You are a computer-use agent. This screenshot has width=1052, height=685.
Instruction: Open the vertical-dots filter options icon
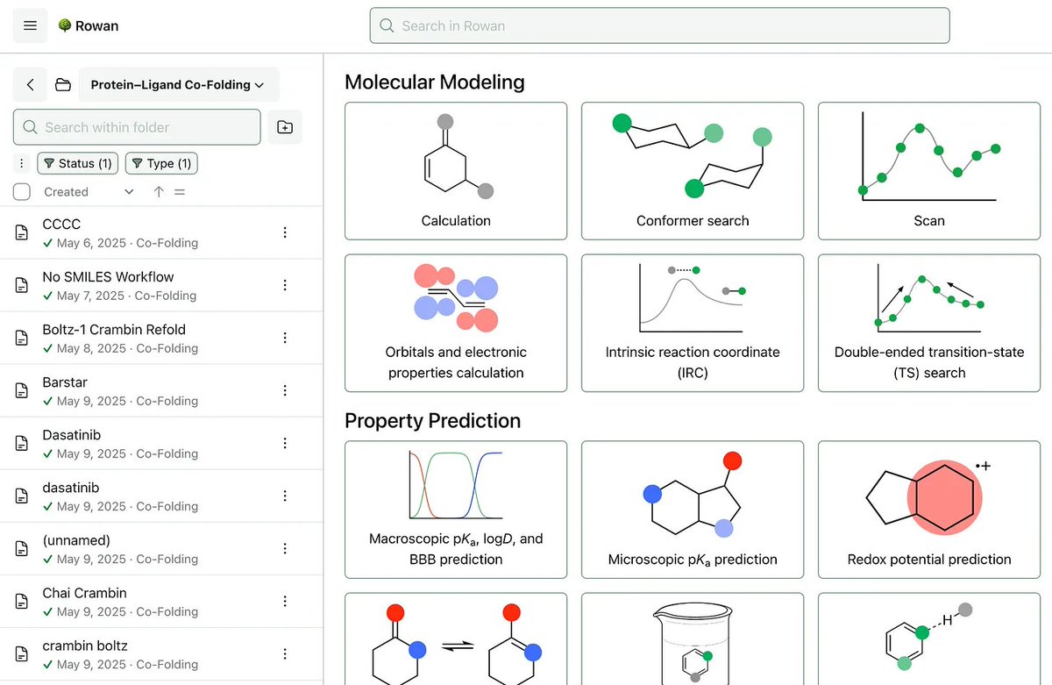click(x=20, y=163)
